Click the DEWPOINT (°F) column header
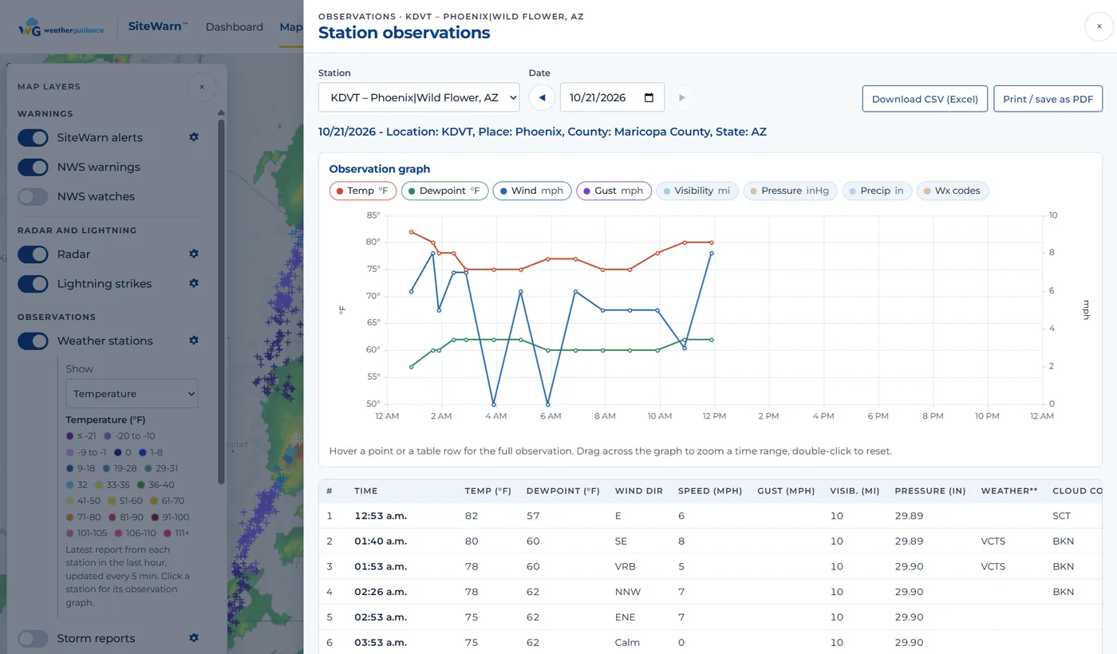 click(563, 491)
